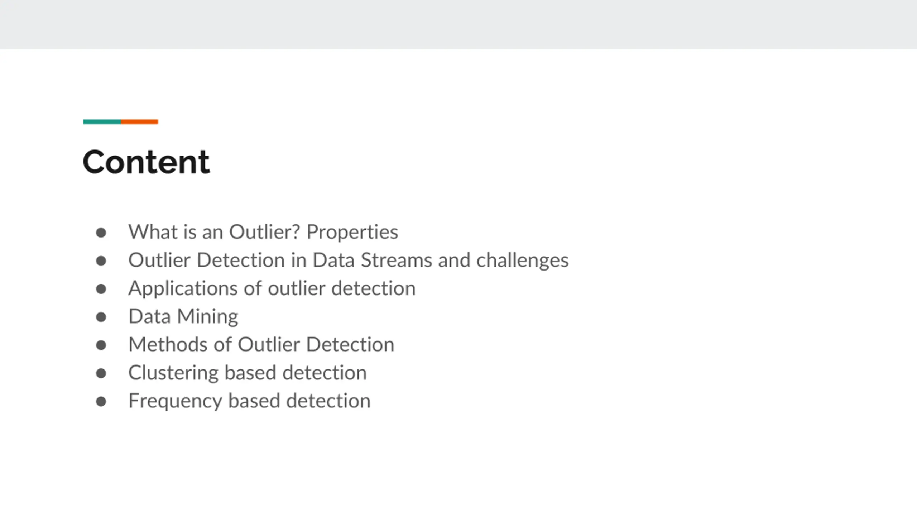Click bullet dot beside Applications of outlier detection

point(101,289)
